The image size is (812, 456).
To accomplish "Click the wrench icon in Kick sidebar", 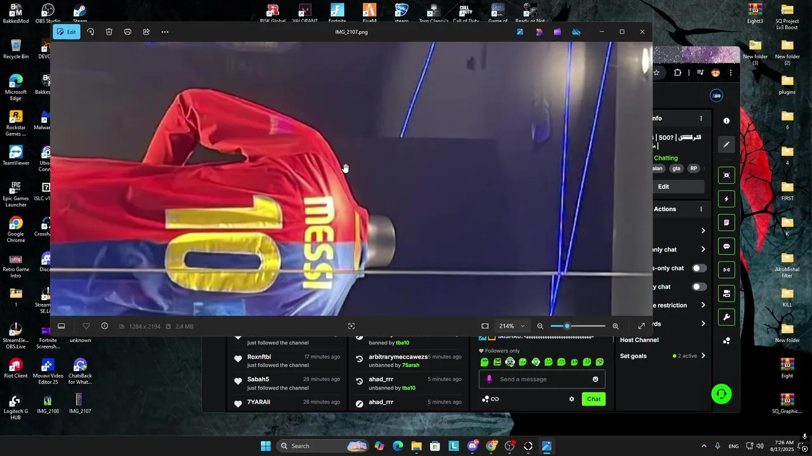I will click(726, 317).
